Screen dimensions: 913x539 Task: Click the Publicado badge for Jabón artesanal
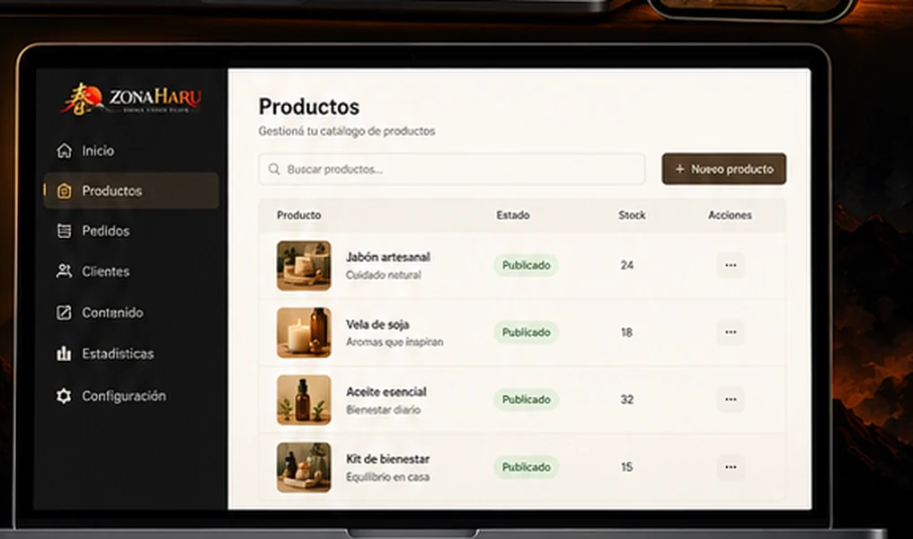[x=527, y=265]
